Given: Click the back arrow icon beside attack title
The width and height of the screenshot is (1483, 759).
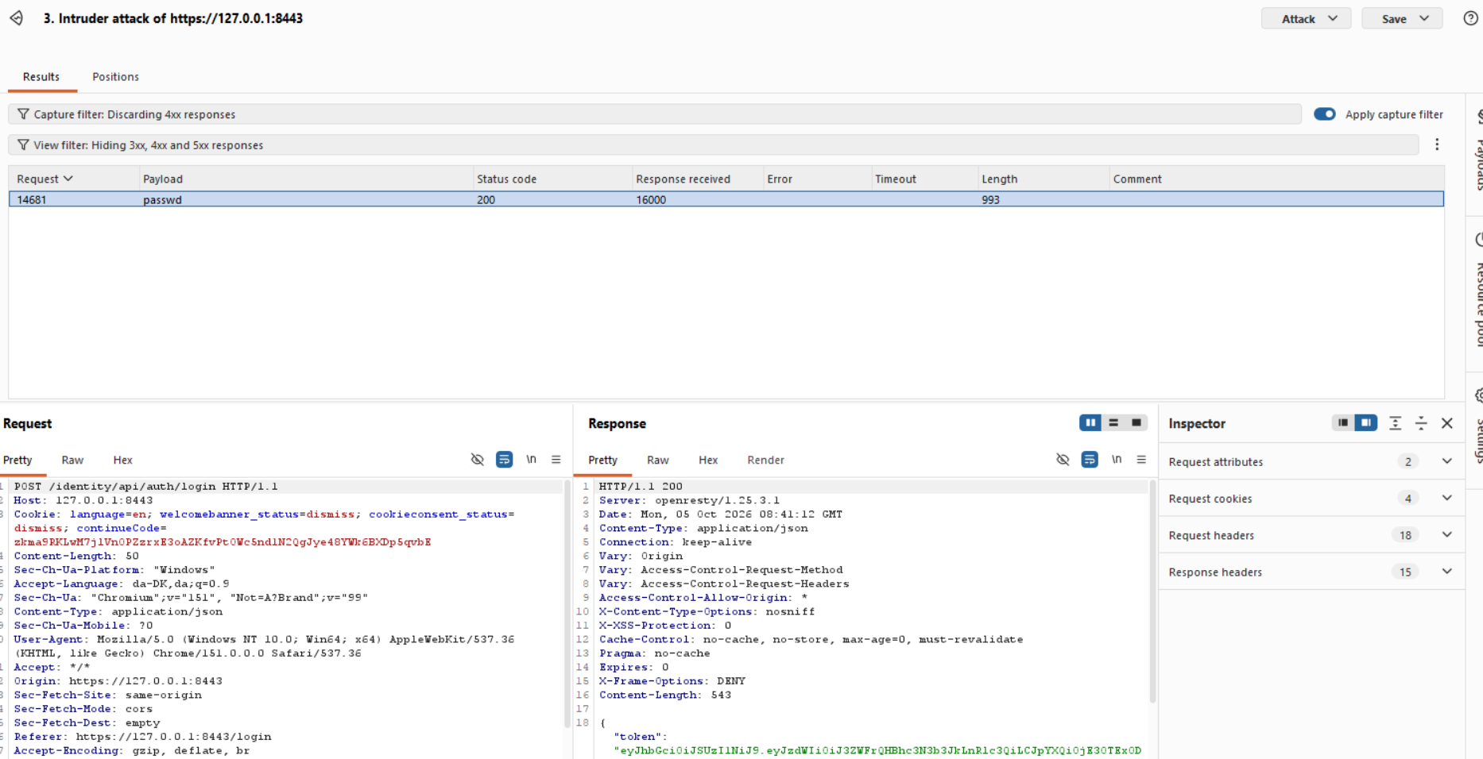Looking at the screenshot, I should 17,18.
